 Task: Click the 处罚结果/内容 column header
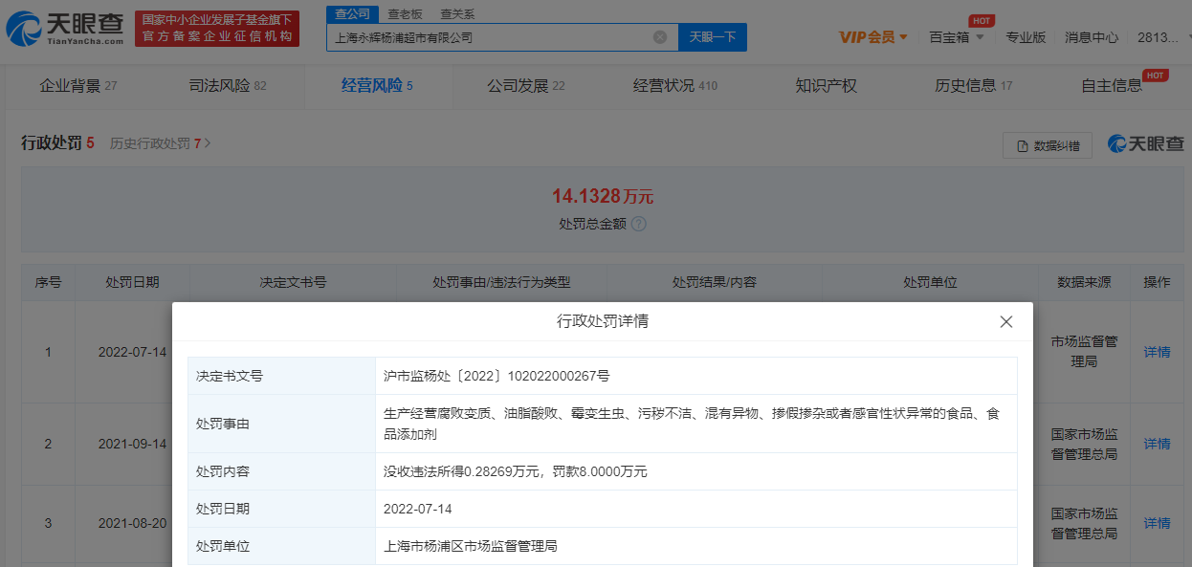[715, 282]
